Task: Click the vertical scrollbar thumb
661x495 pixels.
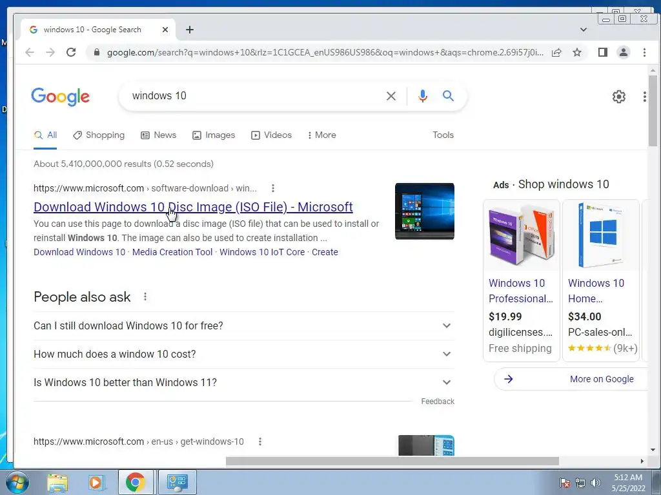Action: (x=653, y=111)
